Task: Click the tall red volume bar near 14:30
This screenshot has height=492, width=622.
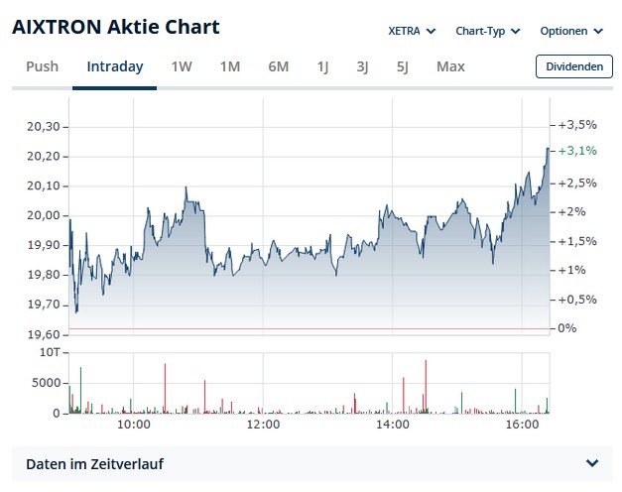Action: point(426,387)
